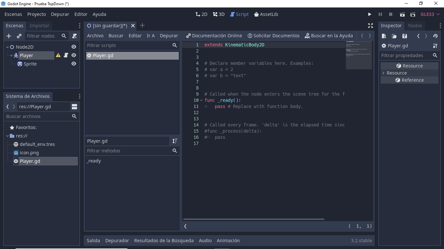
Task: Instance a scene with the link icon
Action: coord(19,36)
